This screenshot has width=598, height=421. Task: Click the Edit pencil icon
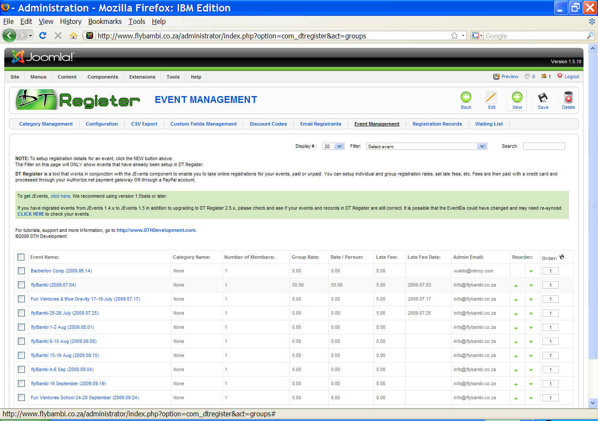coord(491,97)
